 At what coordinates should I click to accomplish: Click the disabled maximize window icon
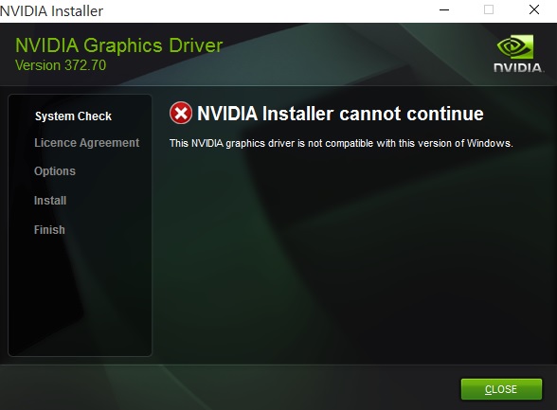tap(489, 9)
